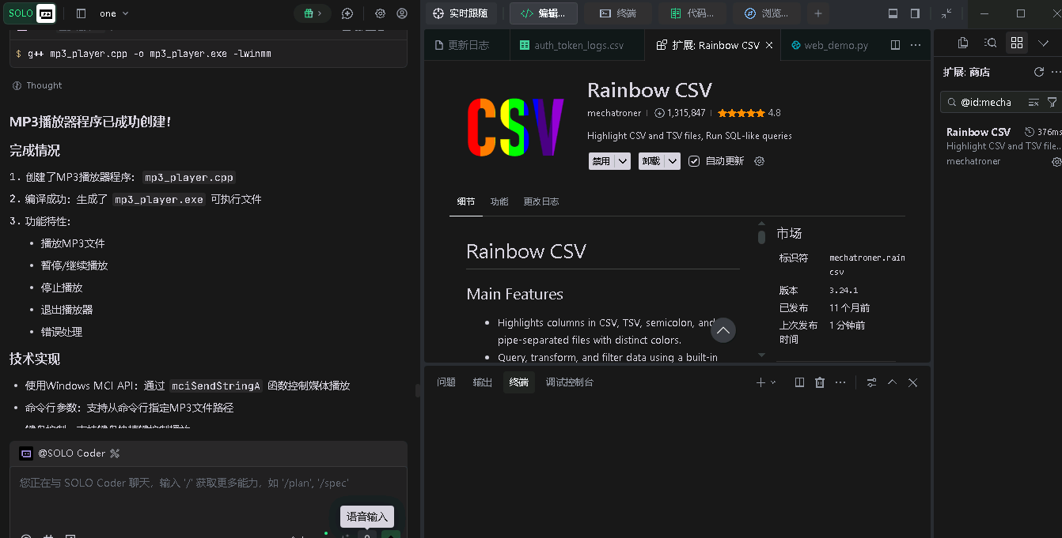This screenshot has height=538, width=1062.
Task: Click the gear icon beside auto update
Action: tap(760, 161)
